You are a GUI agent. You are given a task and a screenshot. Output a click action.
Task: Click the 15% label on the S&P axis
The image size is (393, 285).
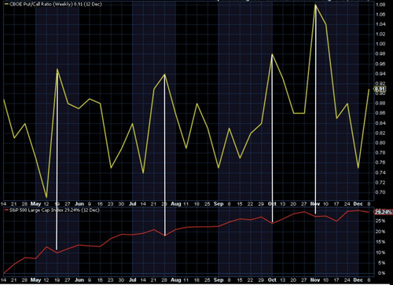[380, 242]
